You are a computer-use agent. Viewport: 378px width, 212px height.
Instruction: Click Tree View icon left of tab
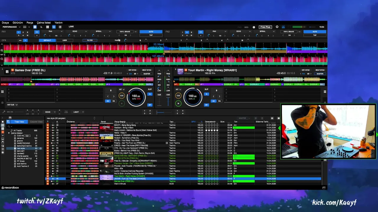pos(8,122)
